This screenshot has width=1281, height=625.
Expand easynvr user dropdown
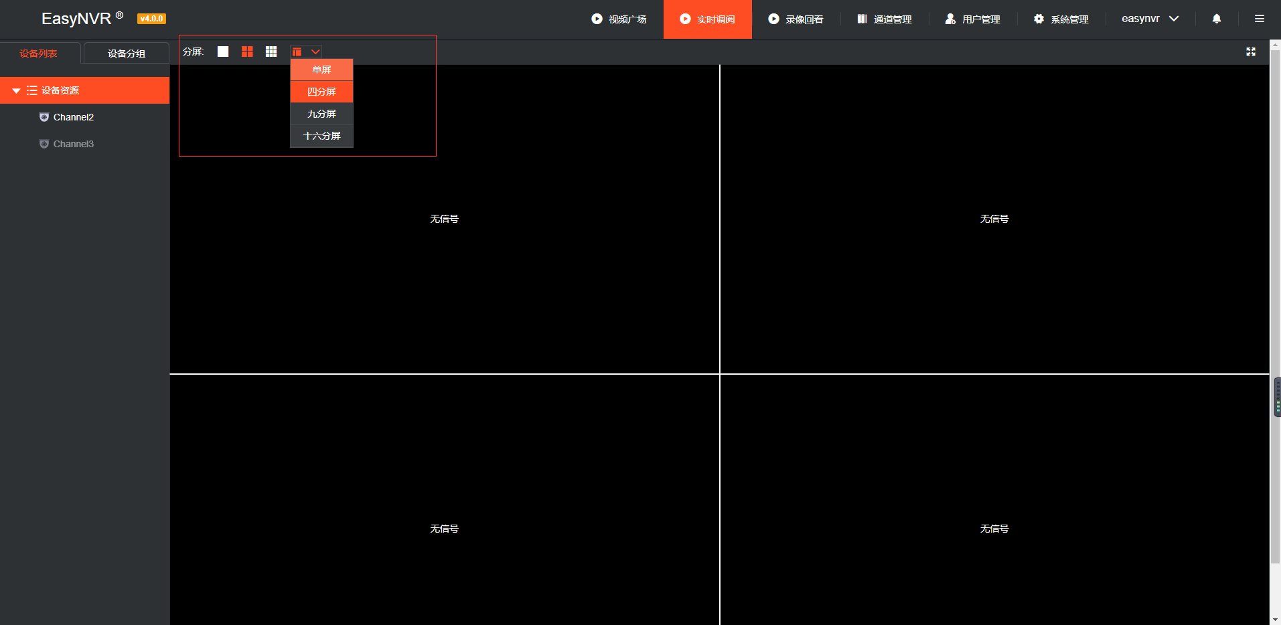click(1150, 19)
